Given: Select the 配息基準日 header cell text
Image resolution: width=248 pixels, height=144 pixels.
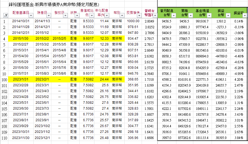Looking at the screenshot, I should (21, 13).
